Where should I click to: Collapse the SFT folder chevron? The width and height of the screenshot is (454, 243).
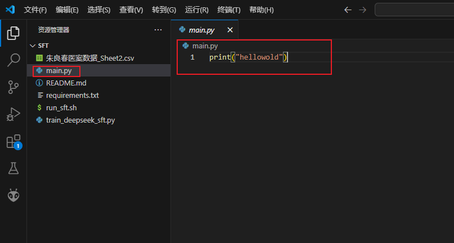[33, 46]
